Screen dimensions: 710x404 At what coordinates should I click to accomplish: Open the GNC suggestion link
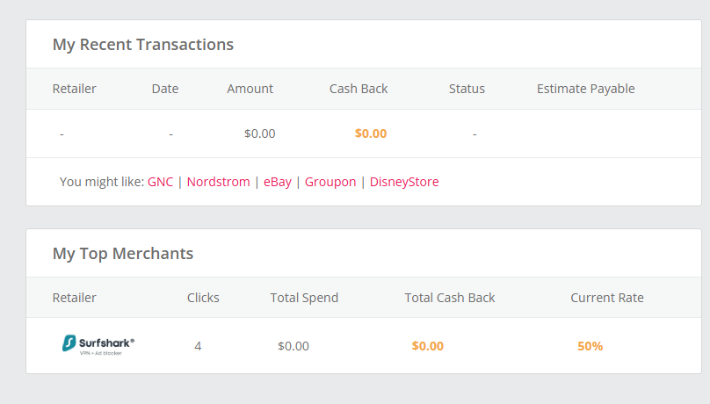160,182
